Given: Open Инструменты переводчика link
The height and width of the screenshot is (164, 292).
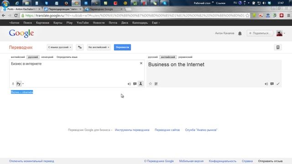Looking at the screenshot, I should coord(132,130).
